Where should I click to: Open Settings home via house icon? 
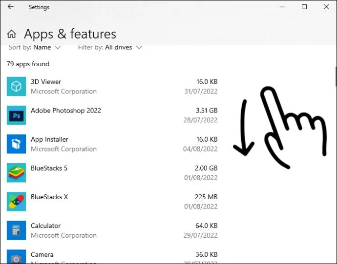click(11, 34)
